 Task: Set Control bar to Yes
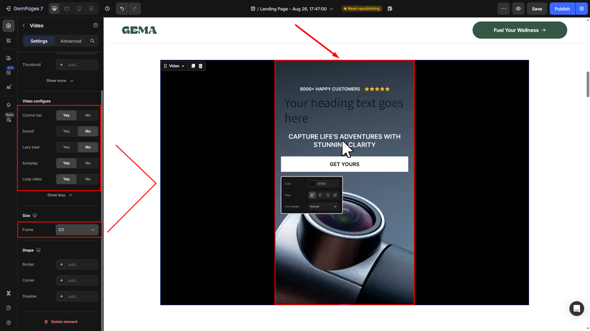(x=66, y=115)
